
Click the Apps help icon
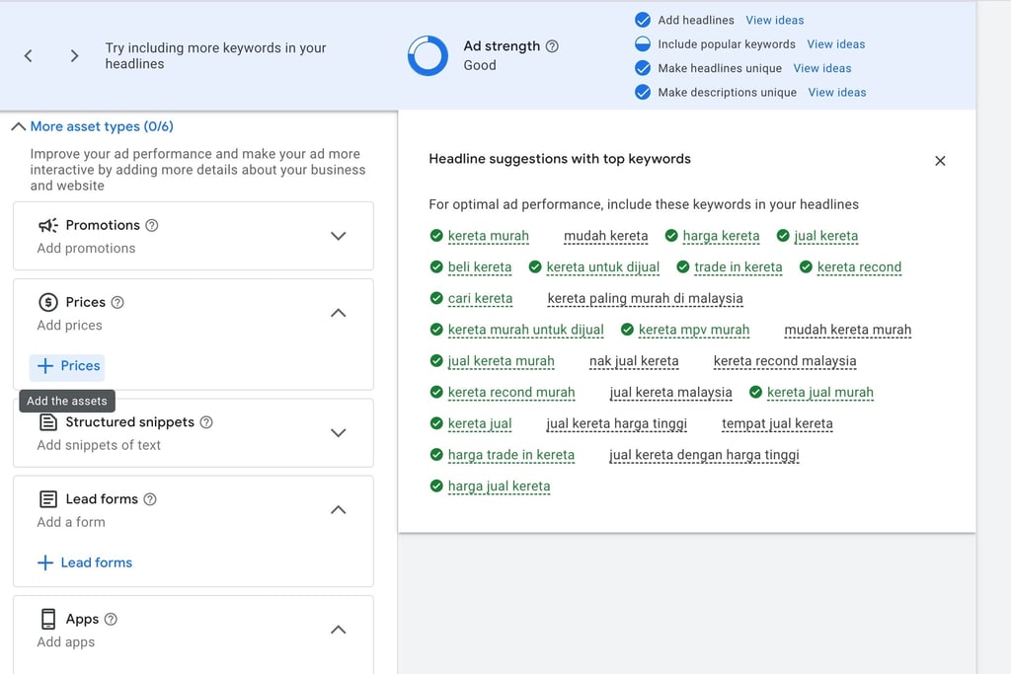point(111,620)
